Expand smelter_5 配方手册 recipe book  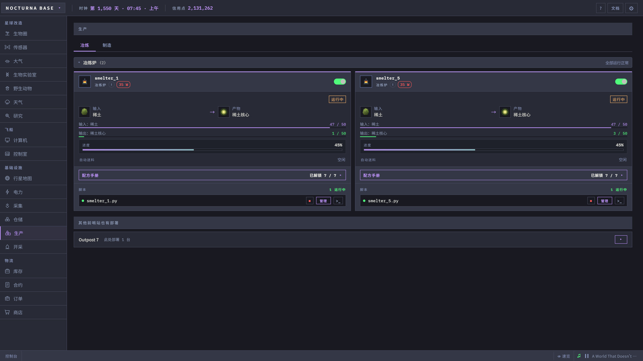(x=493, y=175)
